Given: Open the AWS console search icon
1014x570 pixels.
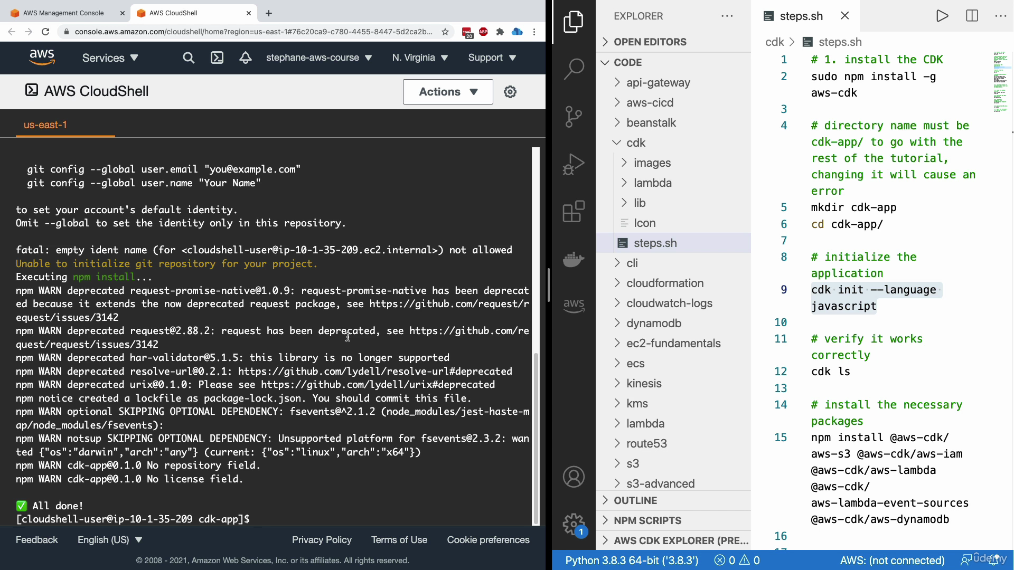Looking at the screenshot, I should pos(189,58).
